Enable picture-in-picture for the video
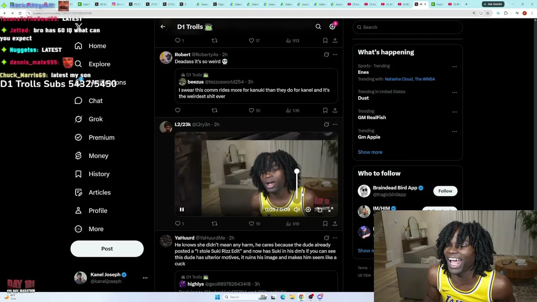 [319, 209]
